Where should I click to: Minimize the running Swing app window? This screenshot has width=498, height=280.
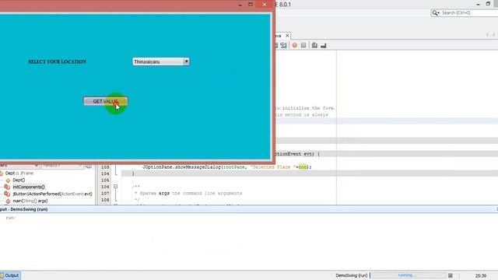(x=240, y=5)
